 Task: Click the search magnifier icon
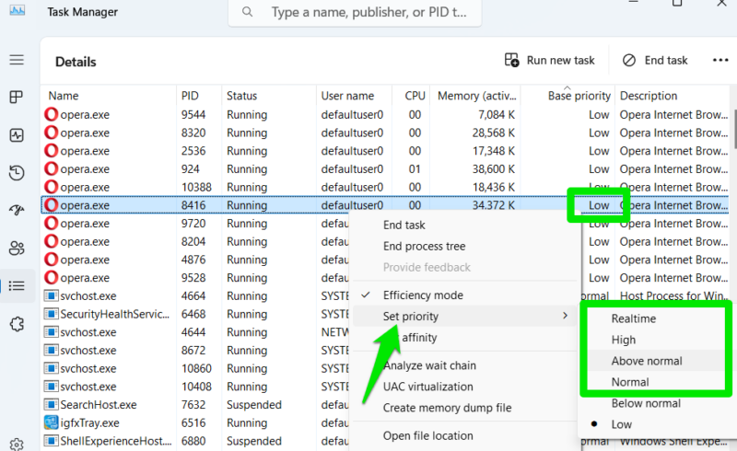(x=247, y=12)
